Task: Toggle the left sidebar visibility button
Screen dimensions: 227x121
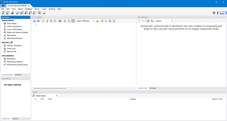Action: click(219, 13)
